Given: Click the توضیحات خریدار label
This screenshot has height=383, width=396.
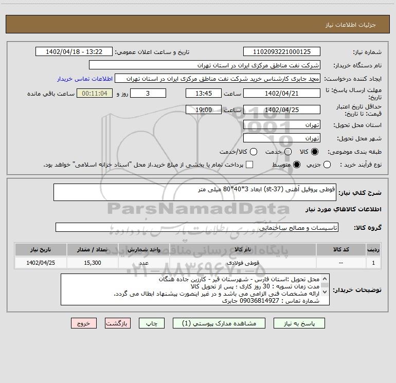Looking at the screenshot, I should [357, 290].
